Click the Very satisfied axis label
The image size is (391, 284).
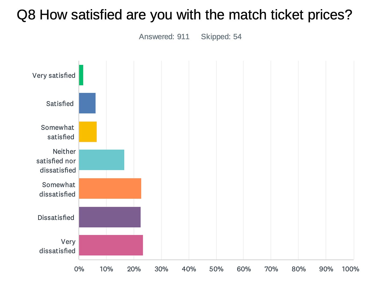pos(54,75)
